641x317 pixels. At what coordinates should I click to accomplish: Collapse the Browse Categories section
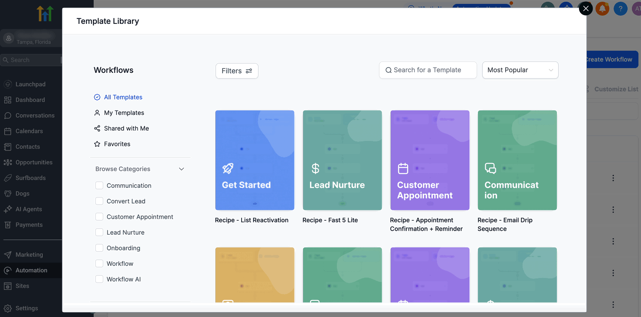[182, 169]
